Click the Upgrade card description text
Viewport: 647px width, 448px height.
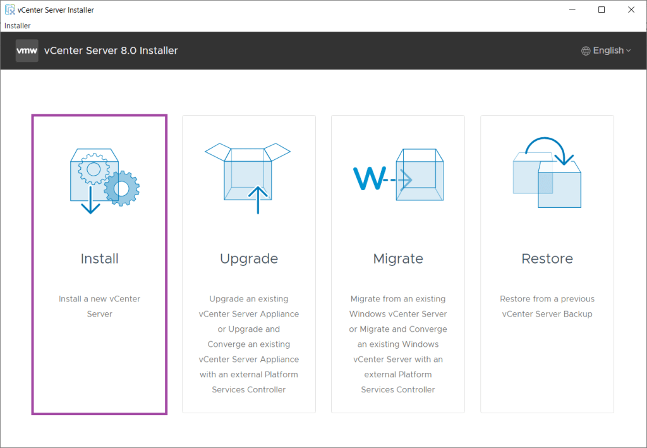248,344
